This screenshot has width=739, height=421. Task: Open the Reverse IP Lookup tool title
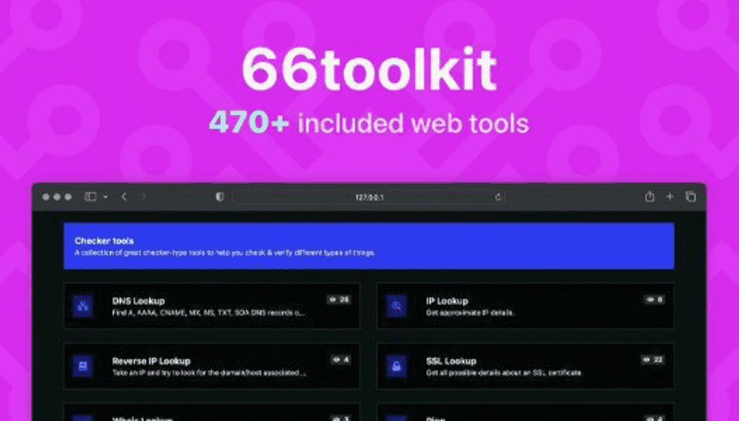point(151,361)
